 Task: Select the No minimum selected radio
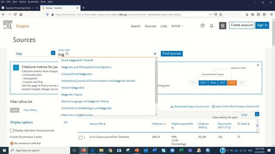[x=12, y=143]
